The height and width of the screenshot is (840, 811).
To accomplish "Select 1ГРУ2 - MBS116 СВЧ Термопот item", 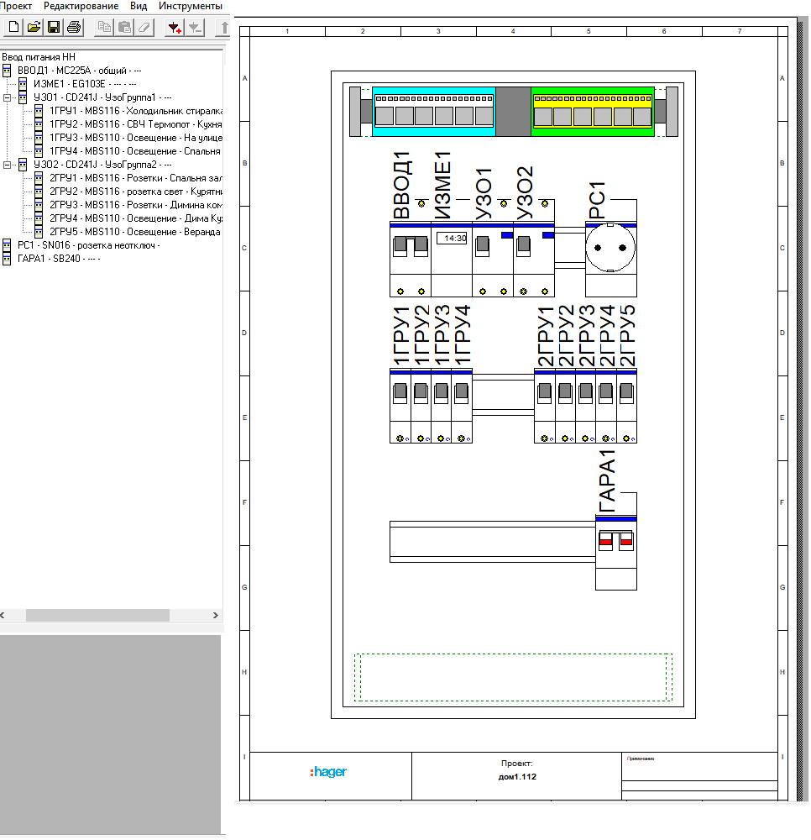I will click(x=135, y=124).
